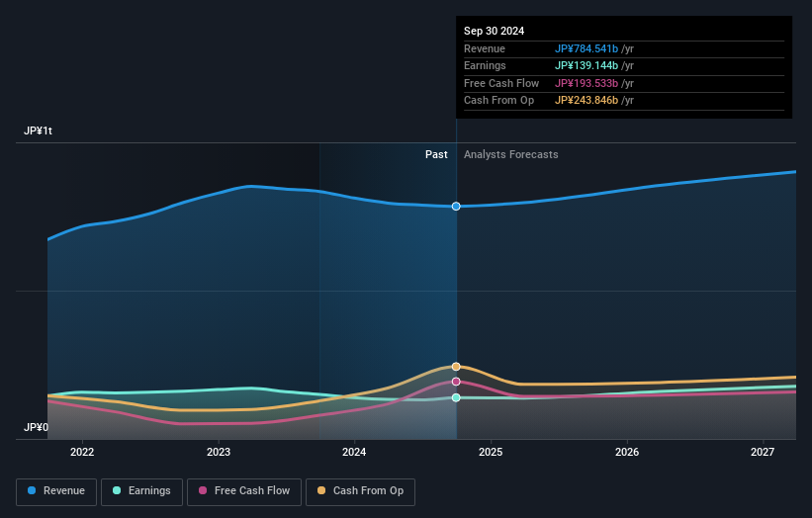Screen dimensions: 812x518
Task: Click the pink Free Cash Flow data point
Action: click(x=456, y=382)
